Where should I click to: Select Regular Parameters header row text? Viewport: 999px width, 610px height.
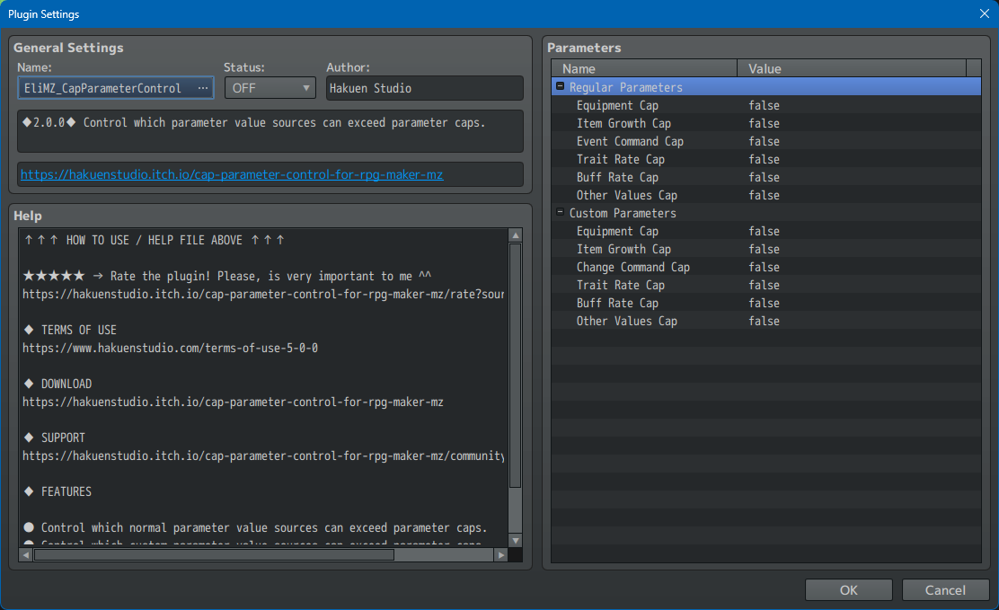[625, 86]
